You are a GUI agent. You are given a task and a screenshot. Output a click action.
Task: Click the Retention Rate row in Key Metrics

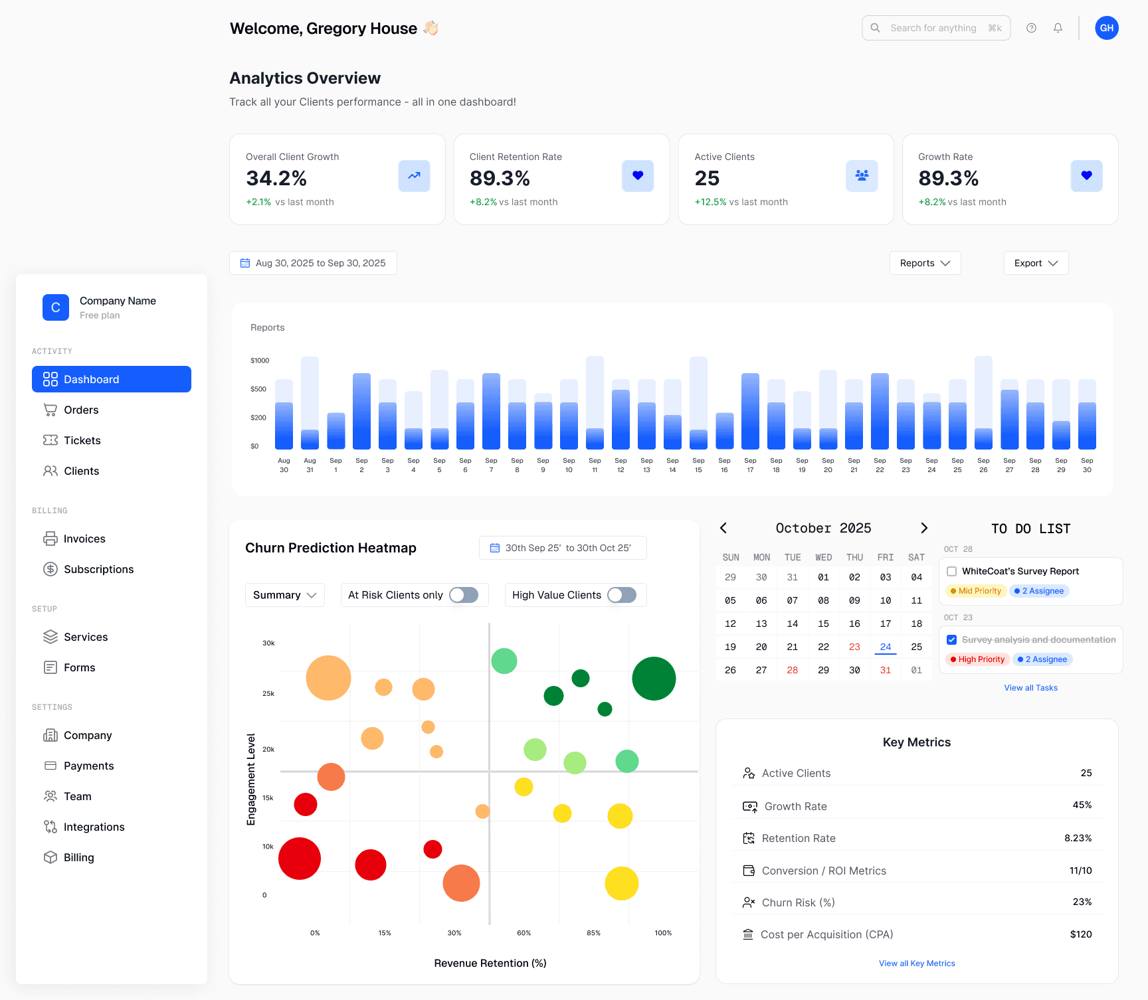917,838
